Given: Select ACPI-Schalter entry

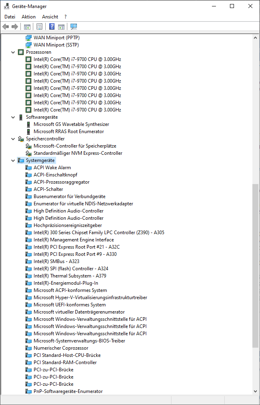Looking at the screenshot, I should [48, 189].
